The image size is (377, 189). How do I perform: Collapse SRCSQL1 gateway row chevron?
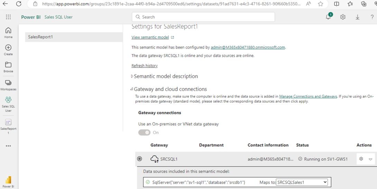(x=370, y=159)
